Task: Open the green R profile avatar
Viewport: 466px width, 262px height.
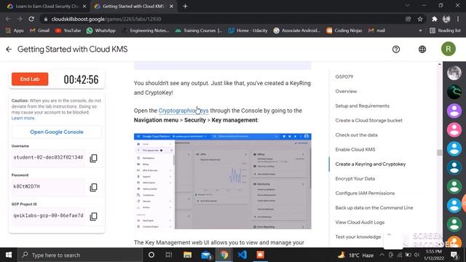Action: (449, 49)
